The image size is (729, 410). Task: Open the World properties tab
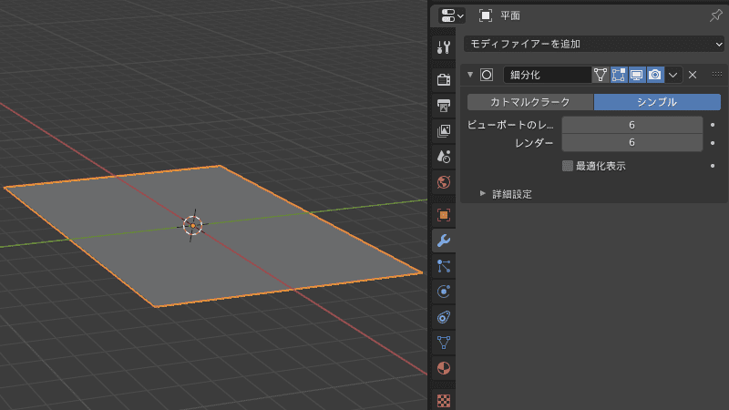pyautogui.click(x=444, y=182)
